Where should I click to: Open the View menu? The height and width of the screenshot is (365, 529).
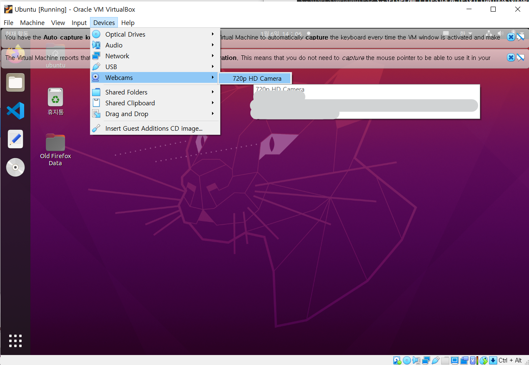pos(58,22)
